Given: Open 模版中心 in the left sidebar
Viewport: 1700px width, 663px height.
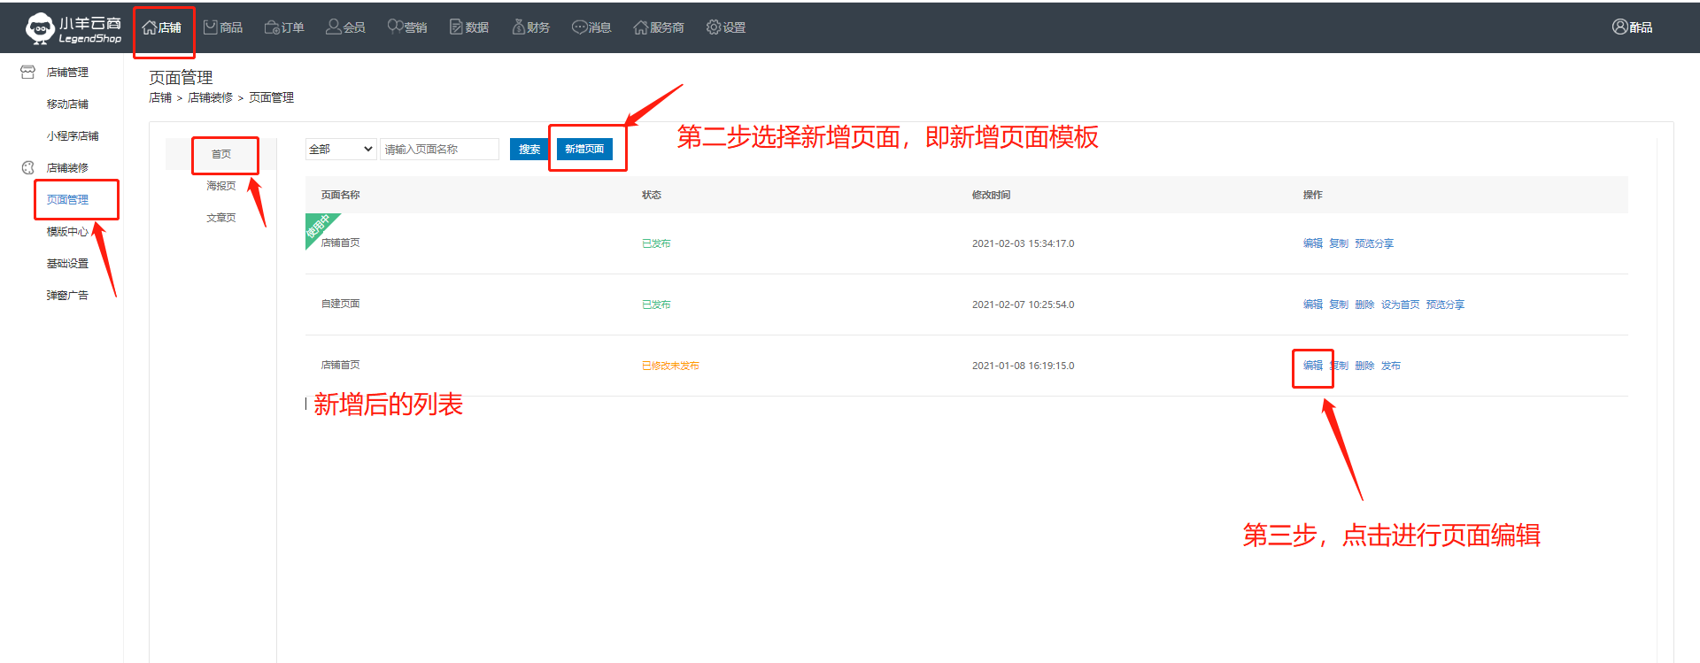Looking at the screenshot, I should pyautogui.click(x=67, y=232).
